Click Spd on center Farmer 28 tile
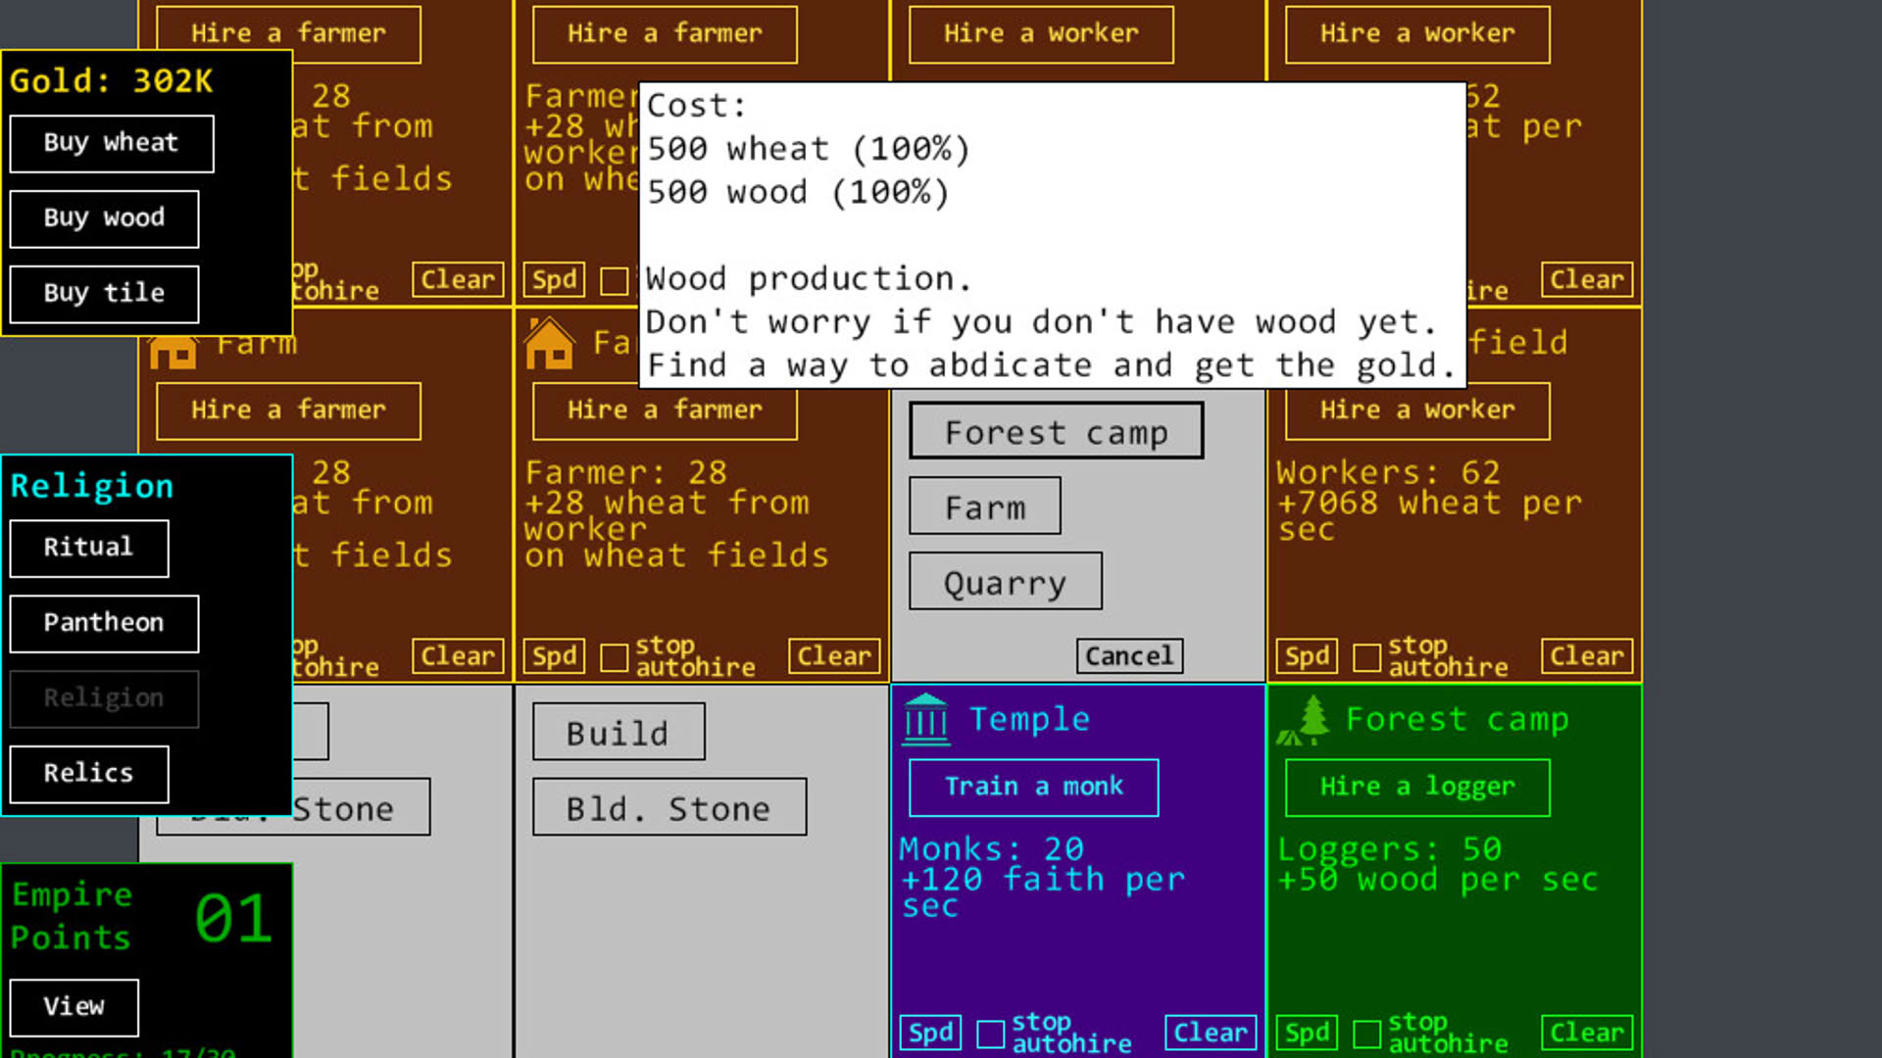 [554, 656]
